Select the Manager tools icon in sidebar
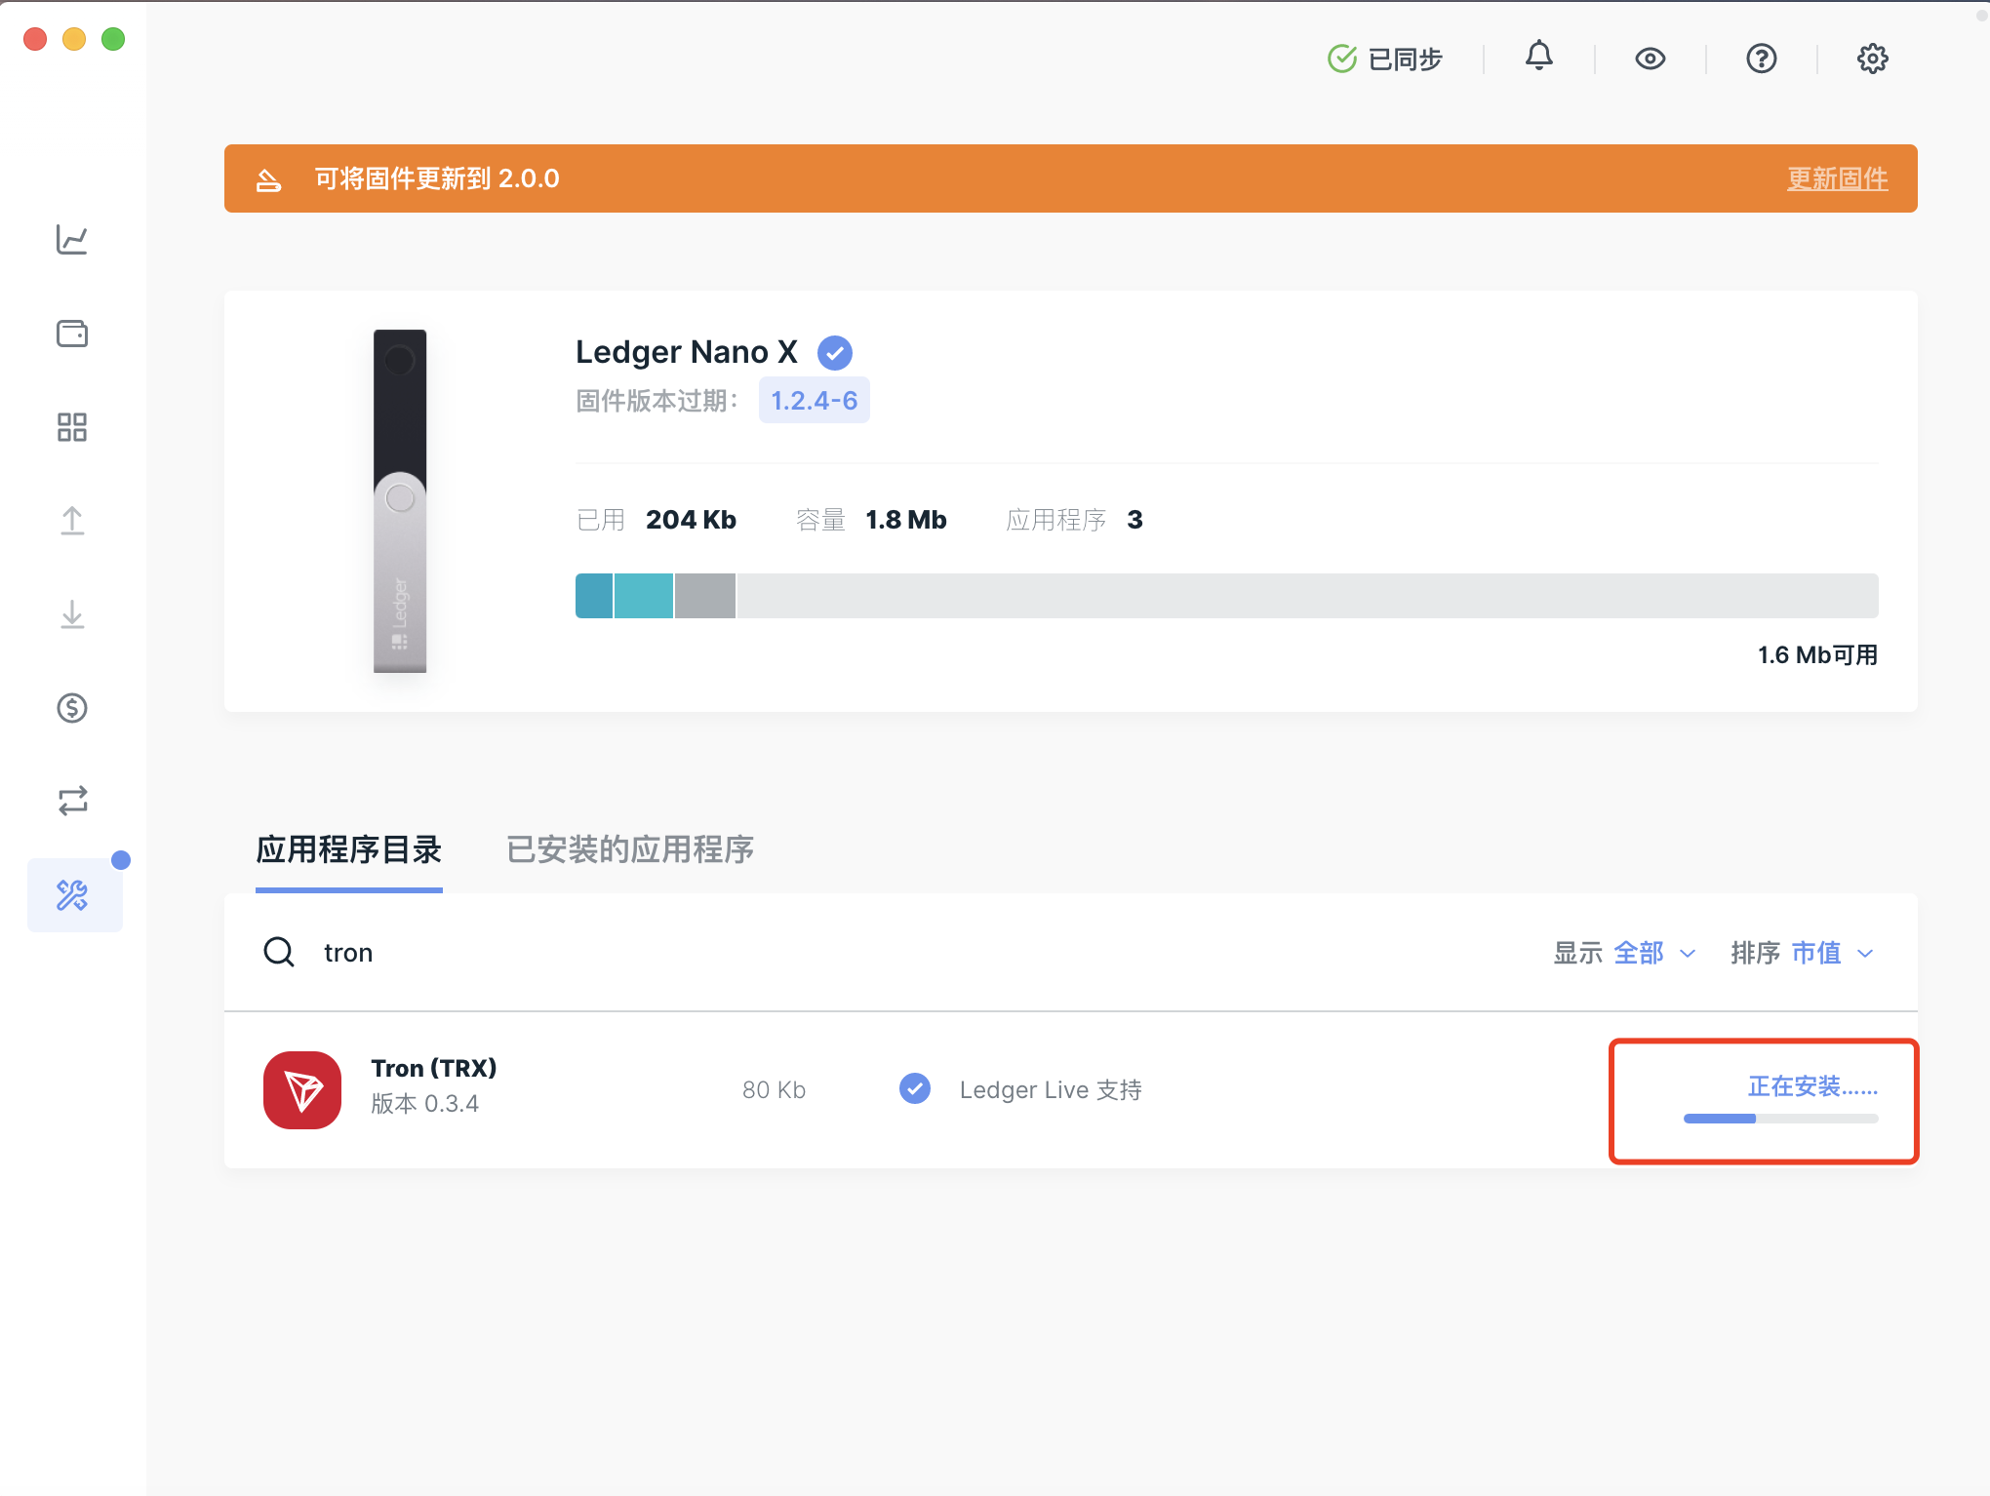Screen dimensions: 1990x1496 [x=74, y=895]
